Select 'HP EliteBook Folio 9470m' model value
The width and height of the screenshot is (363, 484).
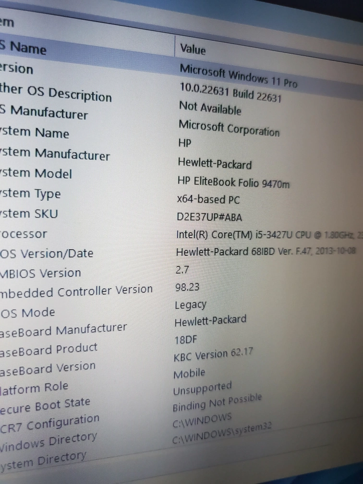click(x=234, y=182)
